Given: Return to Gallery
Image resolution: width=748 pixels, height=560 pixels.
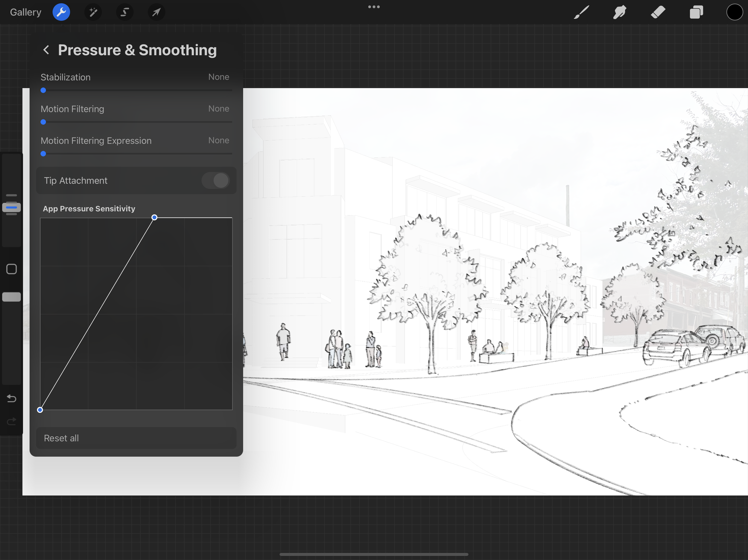Looking at the screenshot, I should pyautogui.click(x=25, y=12).
